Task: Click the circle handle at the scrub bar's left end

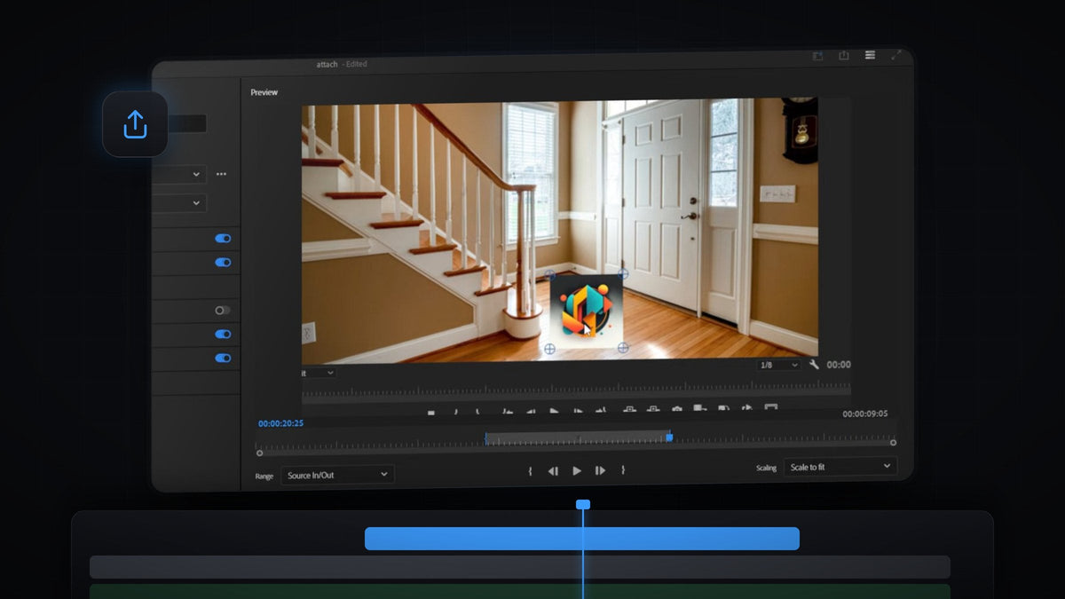Action: (x=259, y=453)
